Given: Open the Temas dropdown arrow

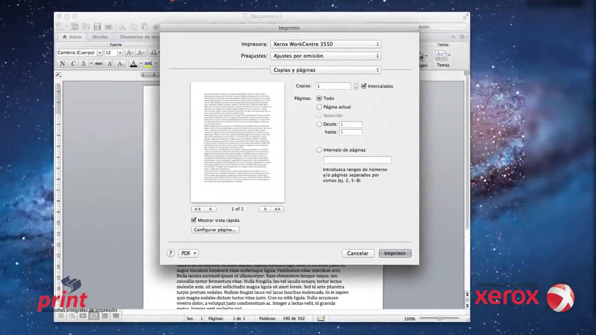Looking at the screenshot, I should click(x=449, y=55).
